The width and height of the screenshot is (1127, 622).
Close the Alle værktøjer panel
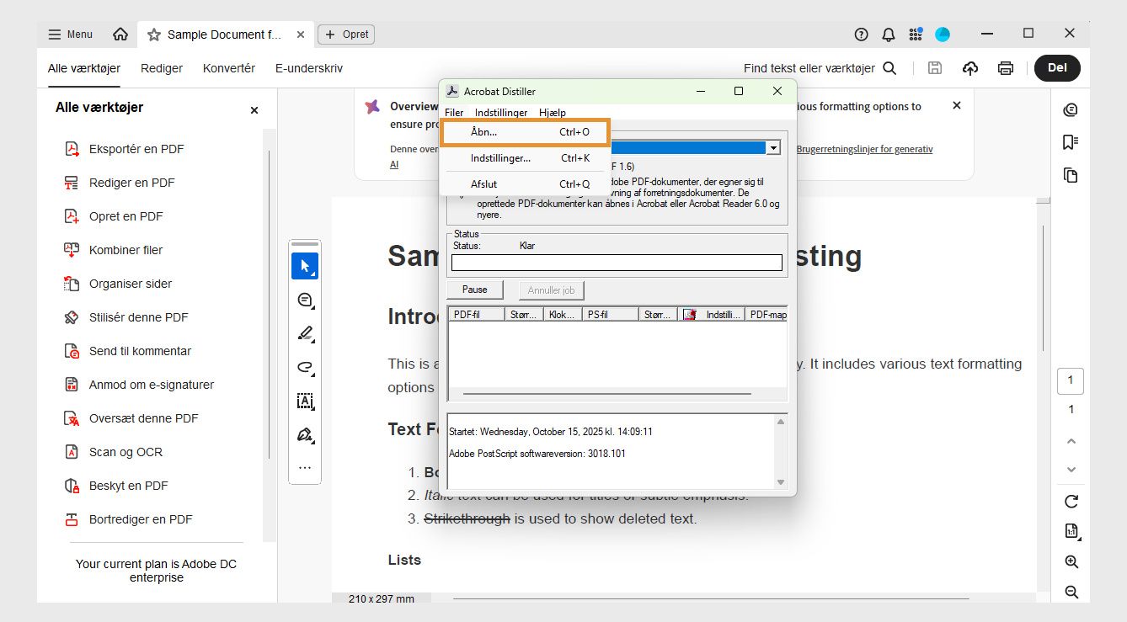click(x=254, y=110)
